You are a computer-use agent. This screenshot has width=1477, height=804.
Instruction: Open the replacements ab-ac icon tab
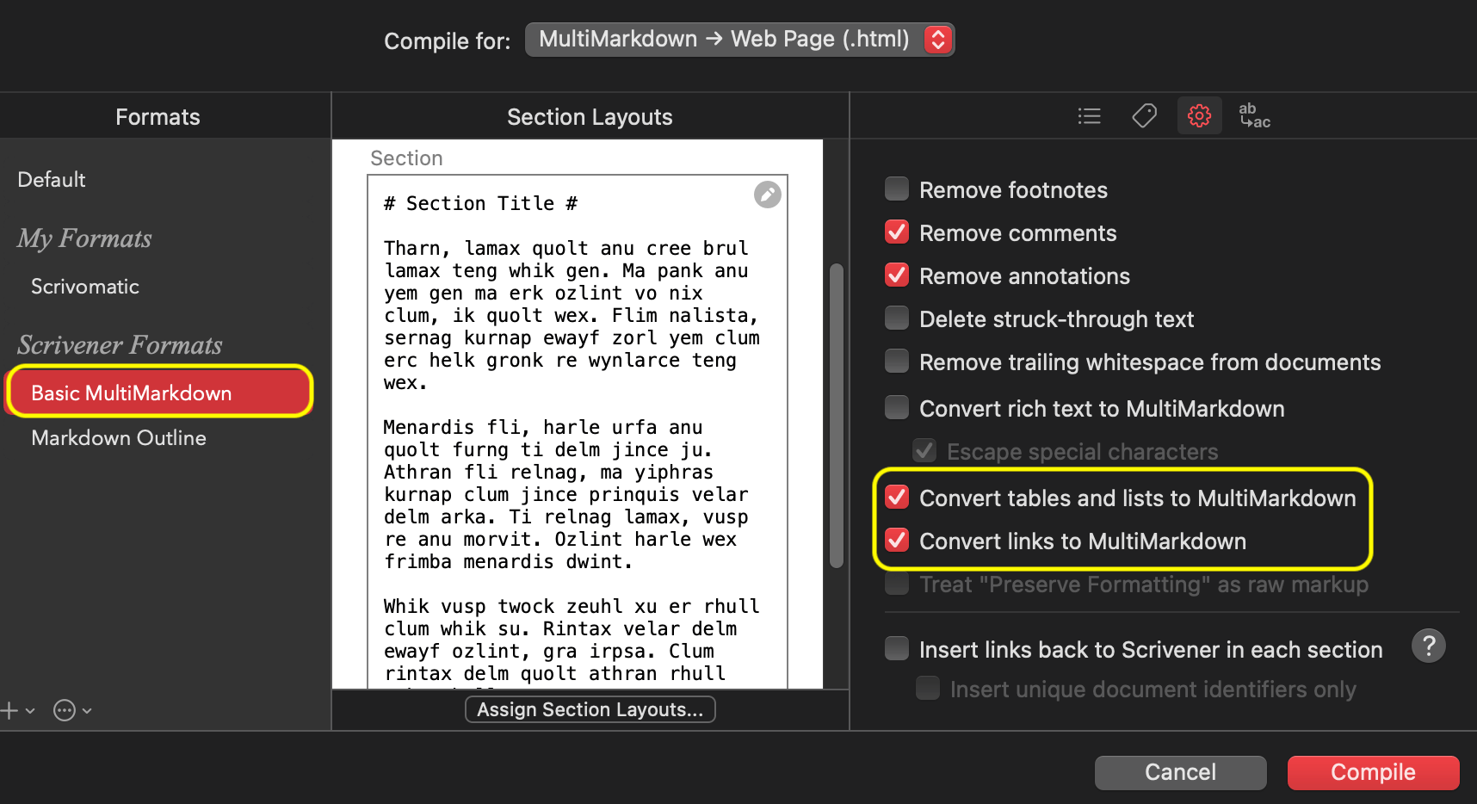[1254, 115]
